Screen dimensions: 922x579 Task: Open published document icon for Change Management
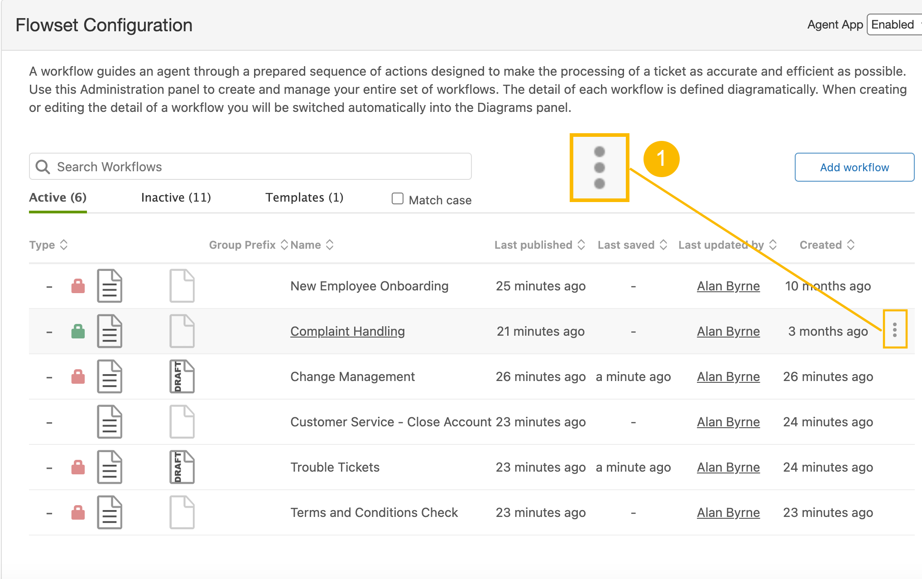pos(110,376)
